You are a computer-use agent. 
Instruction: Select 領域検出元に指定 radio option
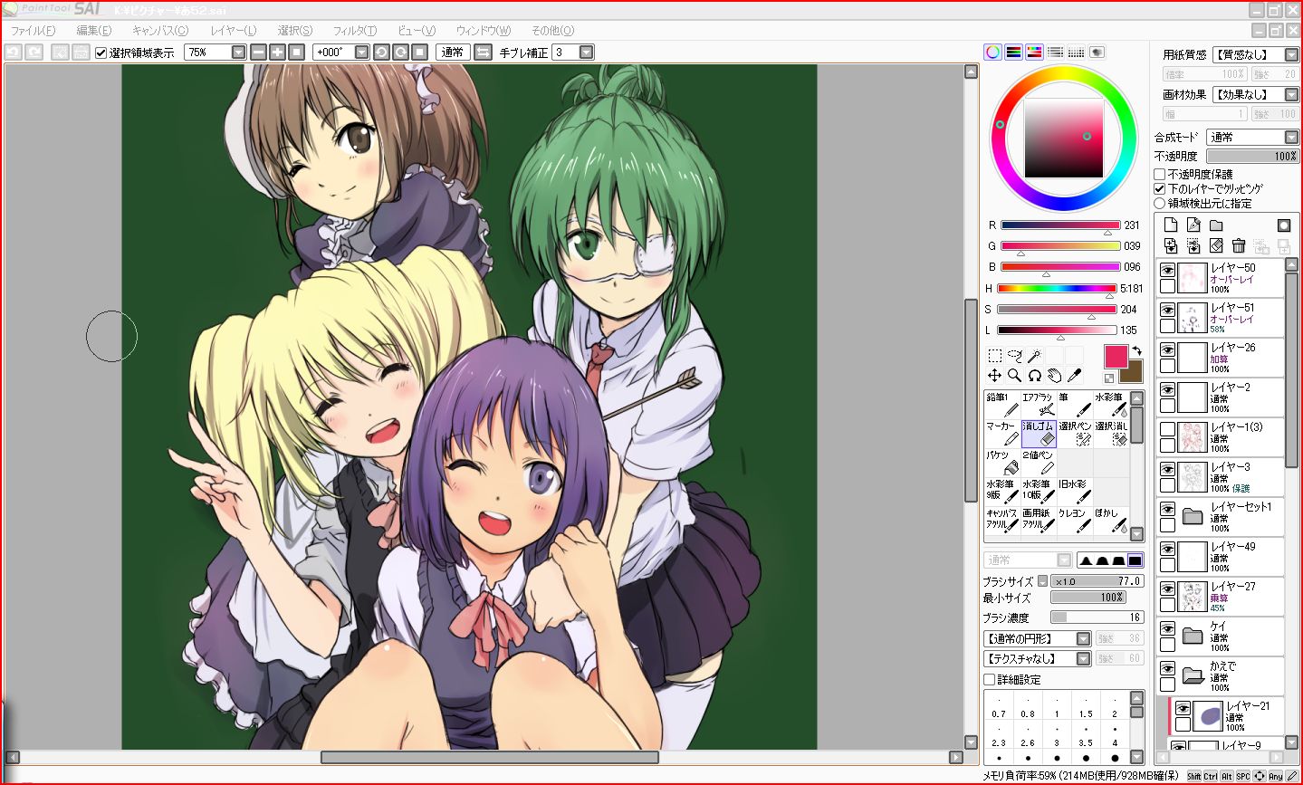tap(1160, 204)
